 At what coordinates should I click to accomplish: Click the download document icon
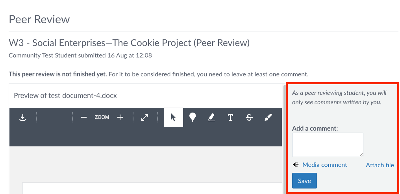click(x=23, y=117)
